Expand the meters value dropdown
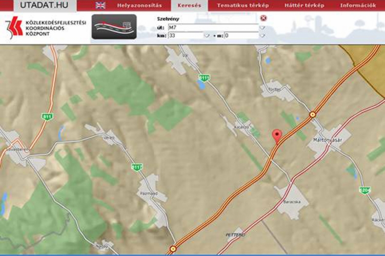The width and height of the screenshot is (385, 256). (262, 36)
